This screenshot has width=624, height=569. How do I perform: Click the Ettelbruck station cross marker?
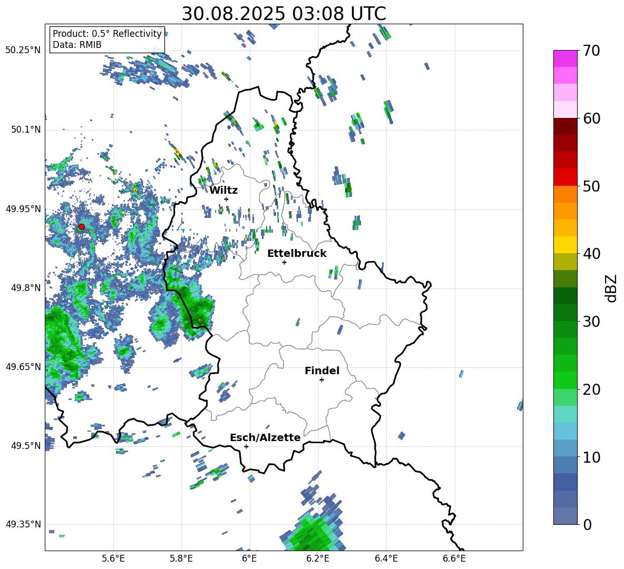pyautogui.click(x=284, y=262)
